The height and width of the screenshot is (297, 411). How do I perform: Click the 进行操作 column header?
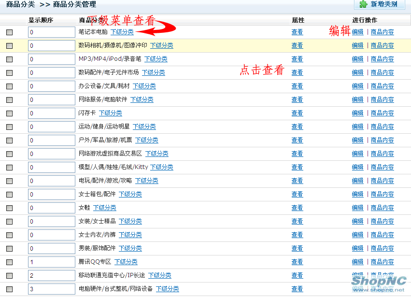click(x=365, y=20)
